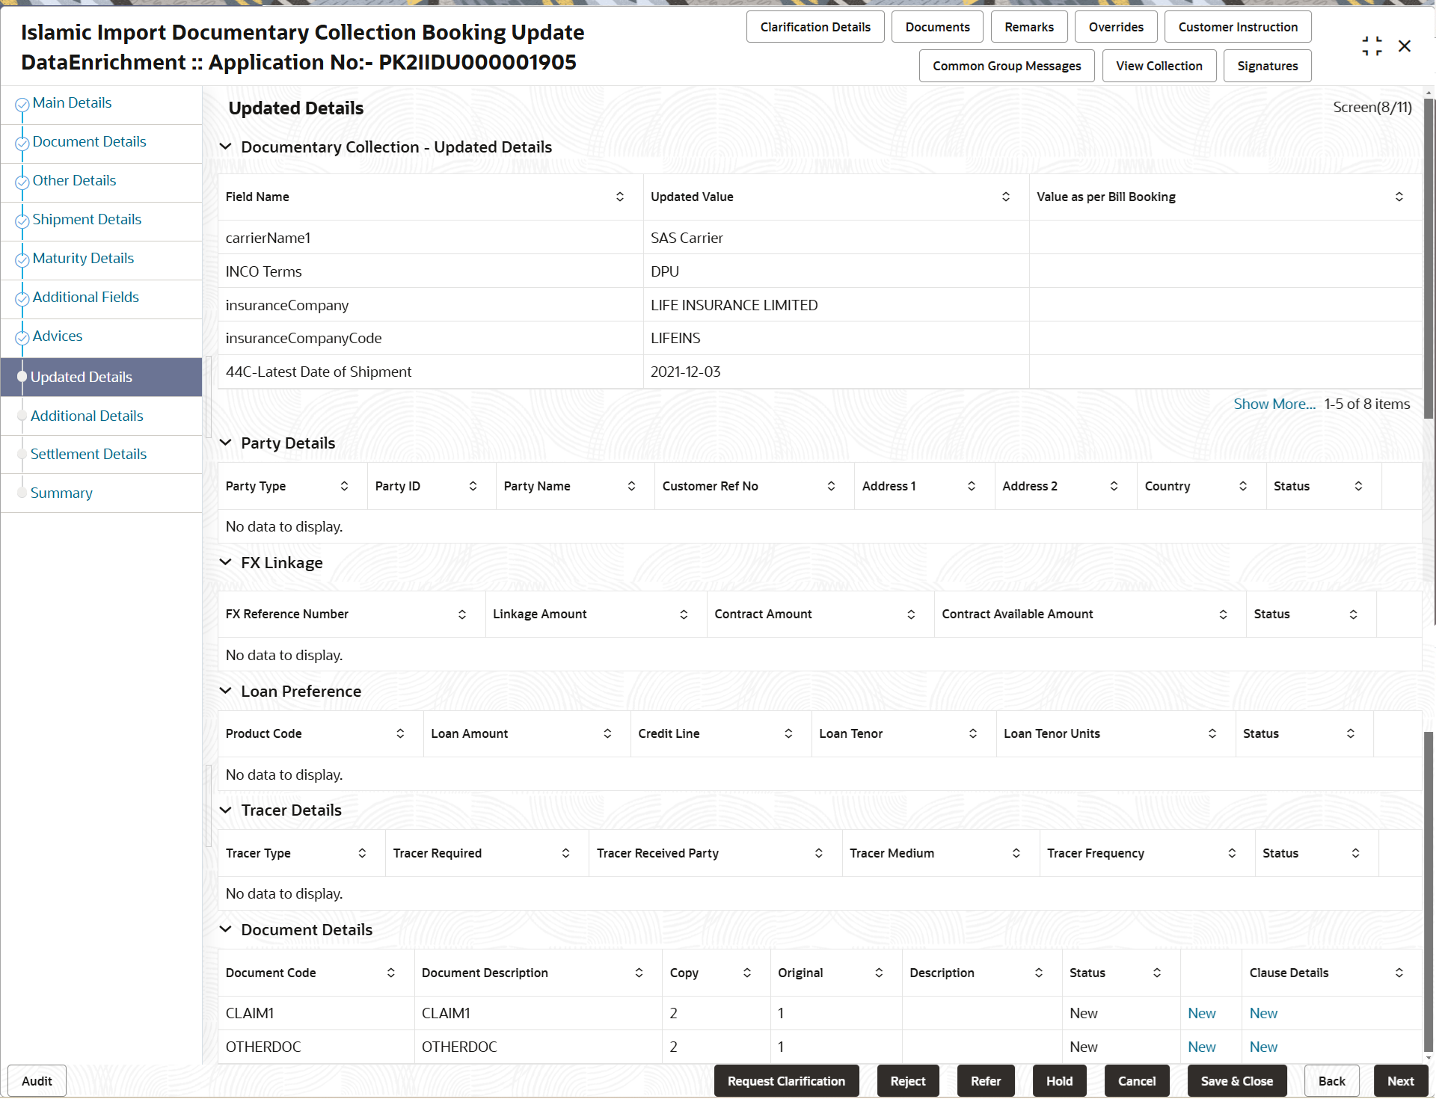Image resolution: width=1436 pixels, height=1099 pixels.
Task: Collapse the Party Details section
Action: (x=226, y=443)
